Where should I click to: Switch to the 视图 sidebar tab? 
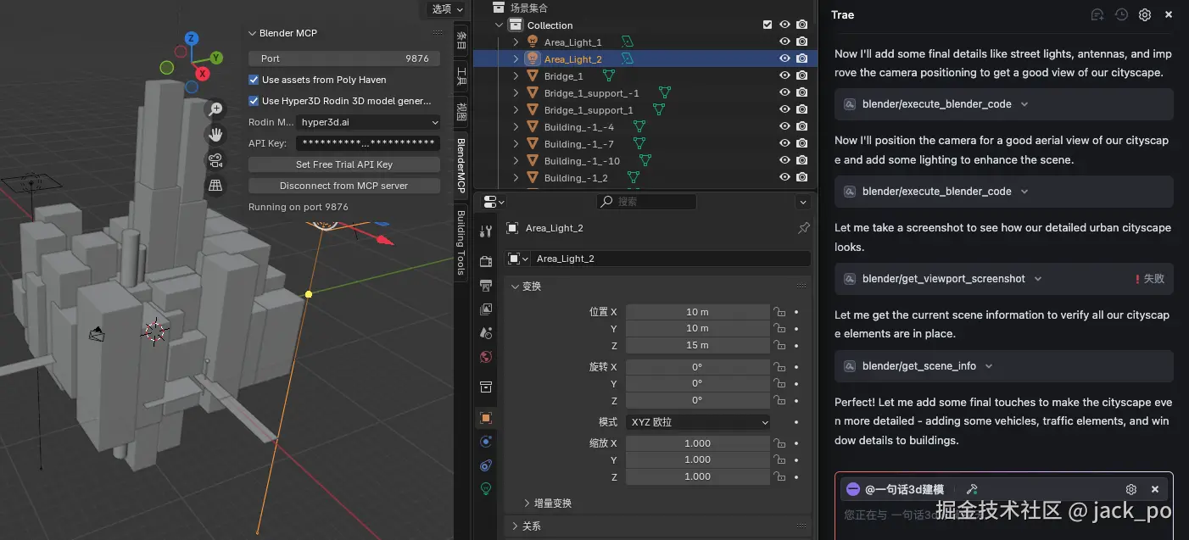tap(461, 111)
